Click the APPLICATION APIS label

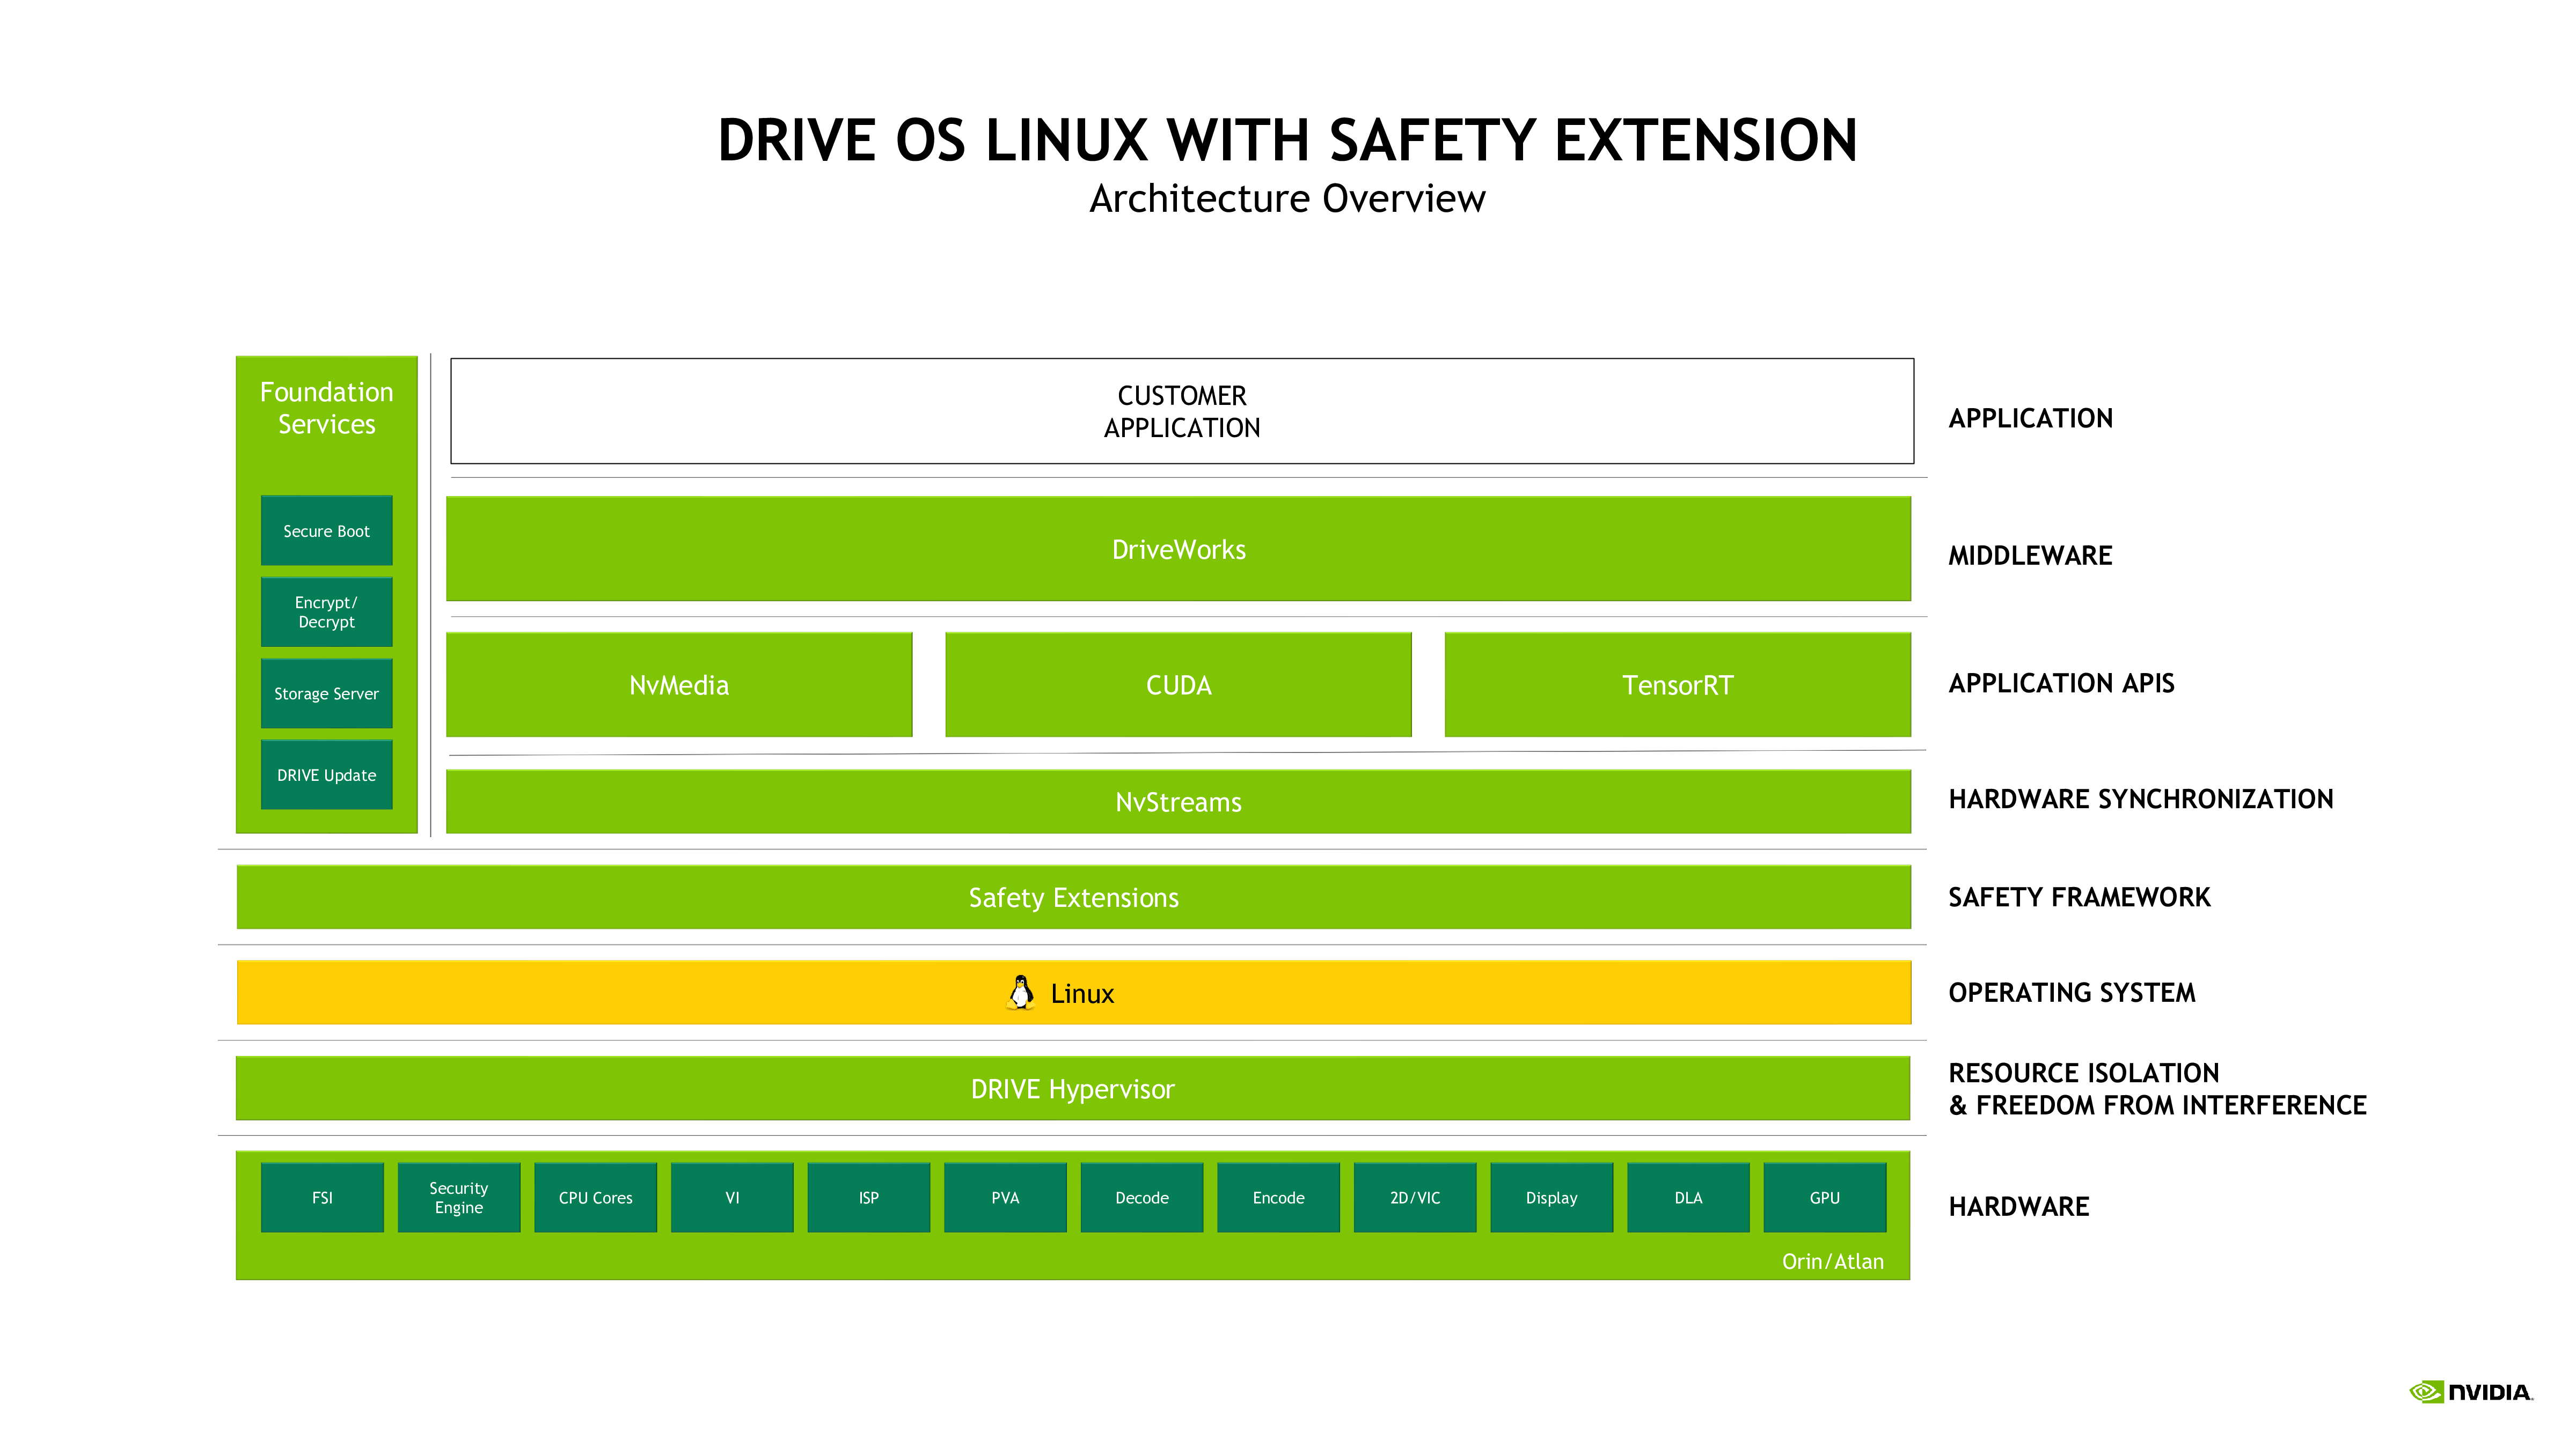point(2061,683)
